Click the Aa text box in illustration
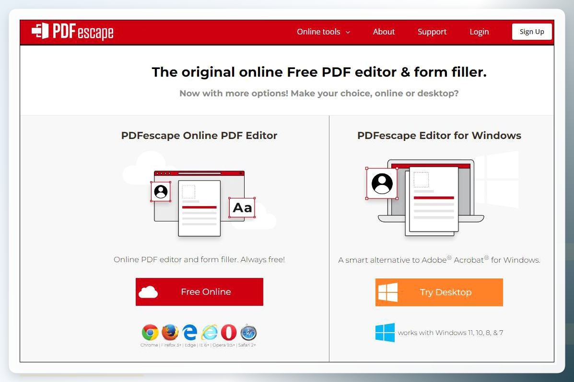 (242, 208)
